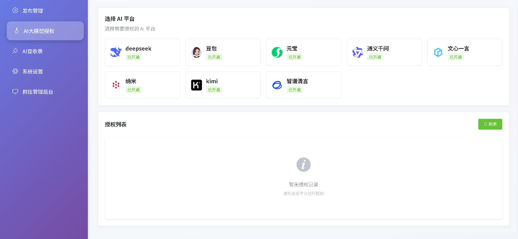This screenshot has width=518, height=239.
Task: Navigate to 前往管理后台 sidebar entry
Action: [x=38, y=92]
